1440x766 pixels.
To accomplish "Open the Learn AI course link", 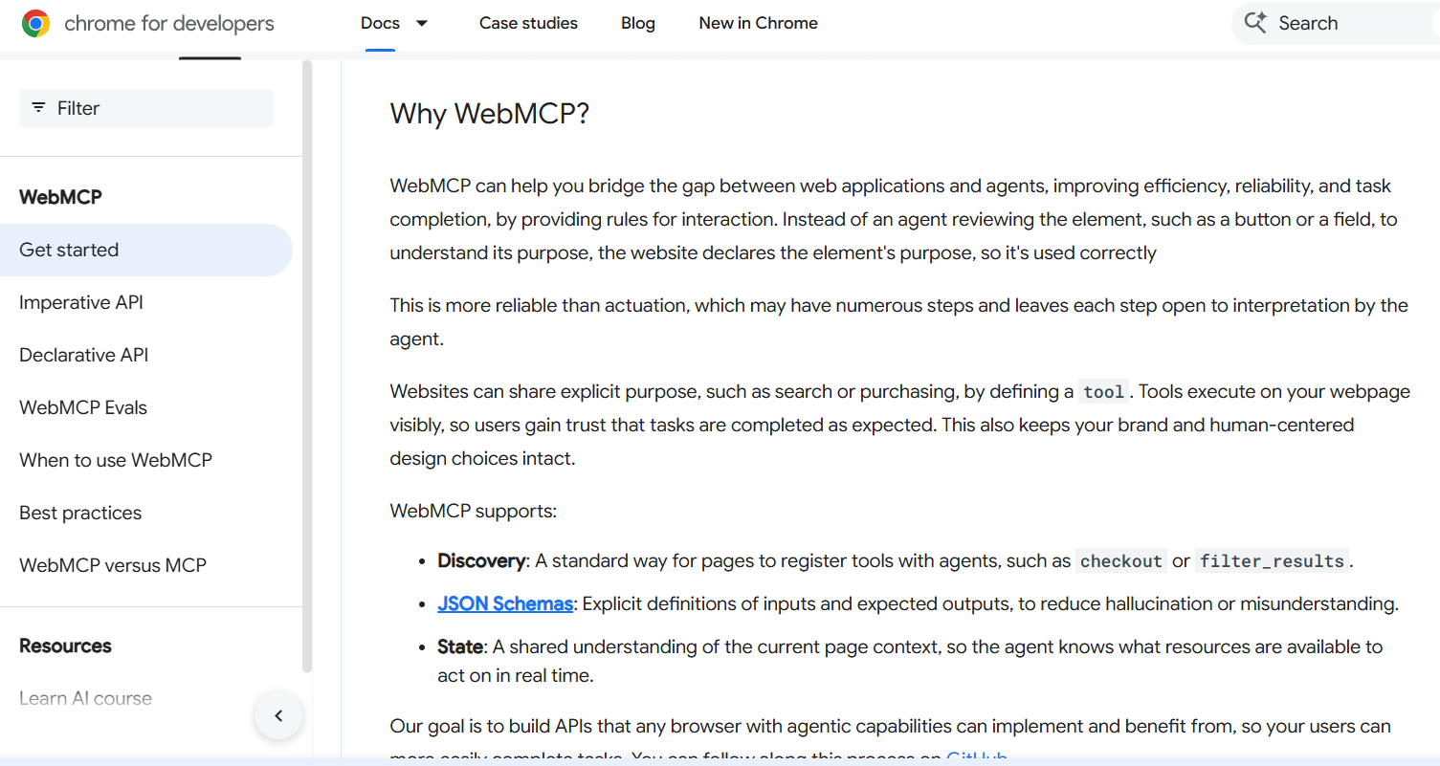I will 85,698.
